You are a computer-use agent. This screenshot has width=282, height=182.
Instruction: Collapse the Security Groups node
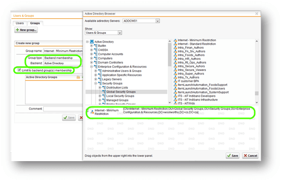click(x=96, y=84)
